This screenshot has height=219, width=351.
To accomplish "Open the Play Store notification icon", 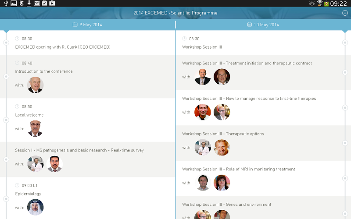I will click(x=52, y=3).
